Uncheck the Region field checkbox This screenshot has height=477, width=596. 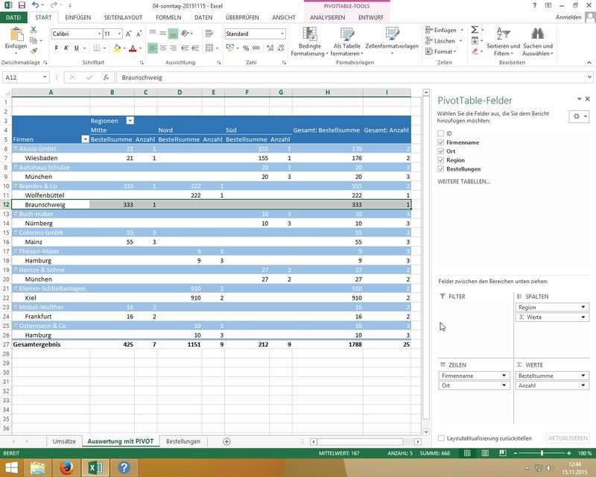[441, 160]
